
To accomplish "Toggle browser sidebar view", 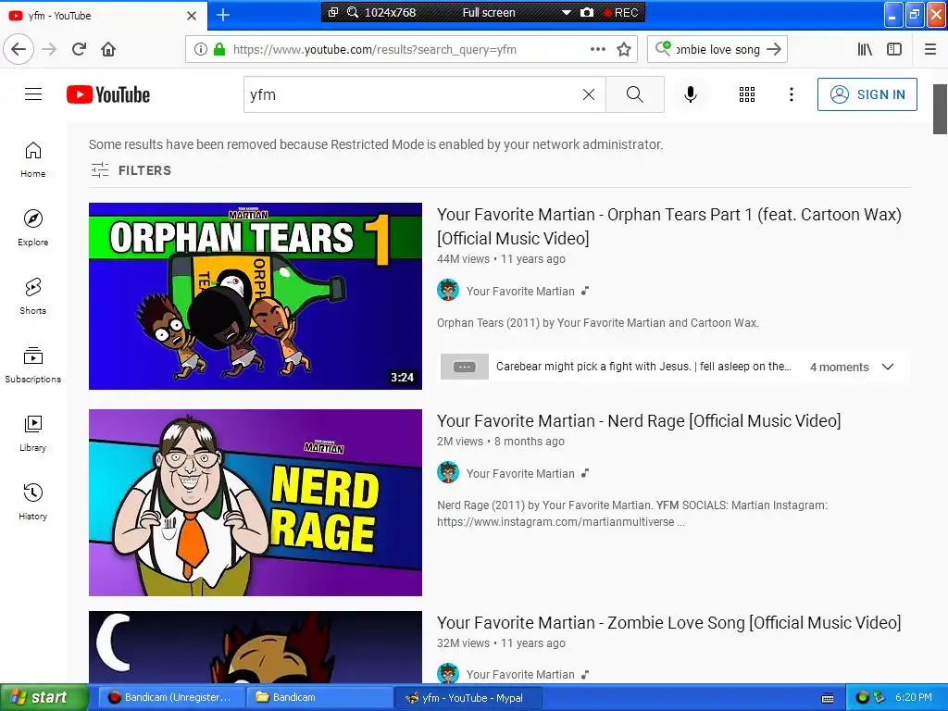I will 894,50.
